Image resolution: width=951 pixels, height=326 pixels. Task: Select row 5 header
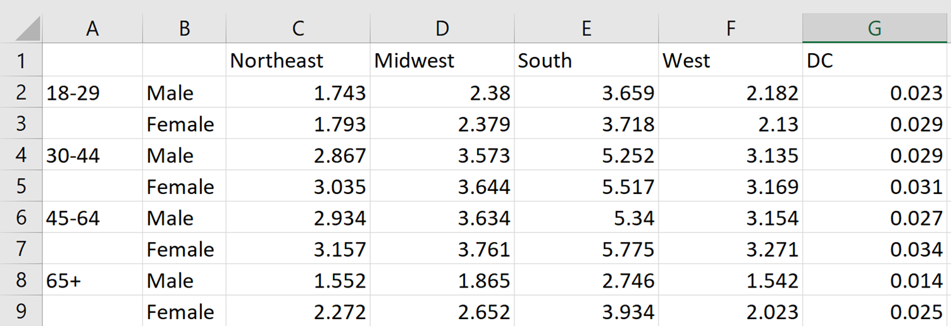coord(21,186)
